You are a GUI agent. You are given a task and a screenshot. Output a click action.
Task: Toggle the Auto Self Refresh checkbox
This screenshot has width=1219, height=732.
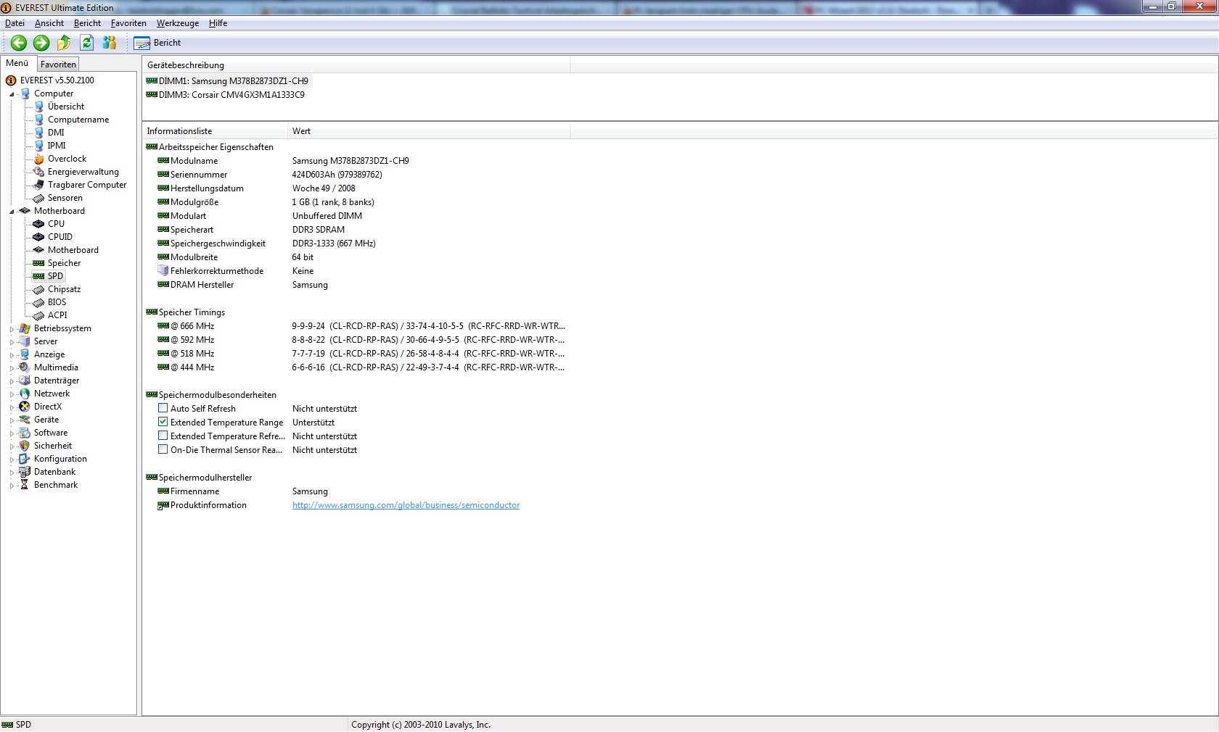(163, 408)
